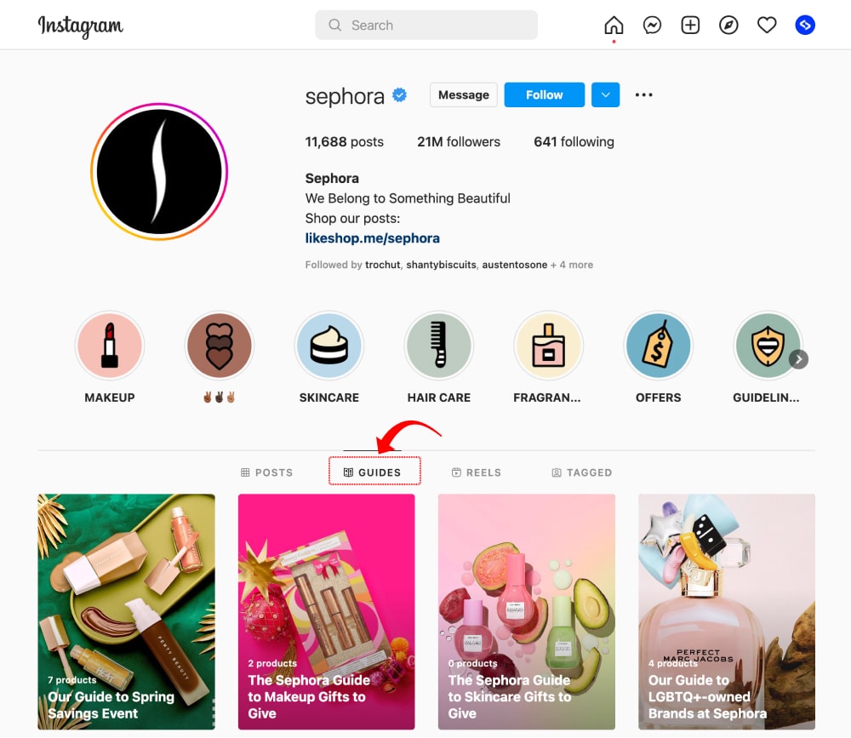View the 21M followers list
The image size is (851, 738).
pyautogui.click(x=459, y=142)
